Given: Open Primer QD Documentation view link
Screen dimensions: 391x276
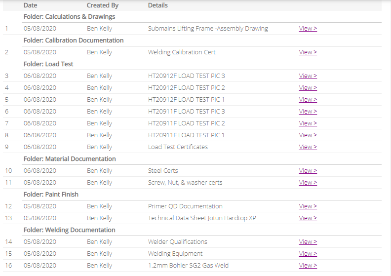Looking at the screenshot, I should pos(308,206).
